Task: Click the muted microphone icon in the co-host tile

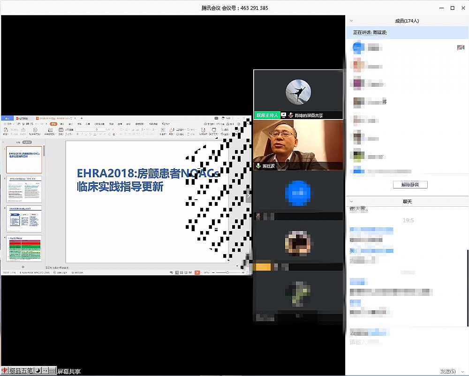Action: click(290, 115)
